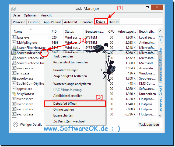
Task: Click memory value 6.068 K
Action: coord(130,53)
